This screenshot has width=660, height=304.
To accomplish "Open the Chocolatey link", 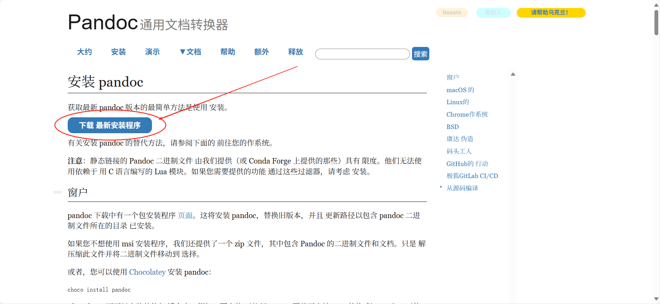I will click(147, 272).
